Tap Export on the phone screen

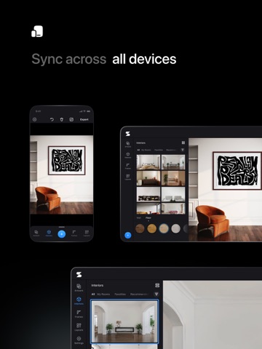coord(84,119)
